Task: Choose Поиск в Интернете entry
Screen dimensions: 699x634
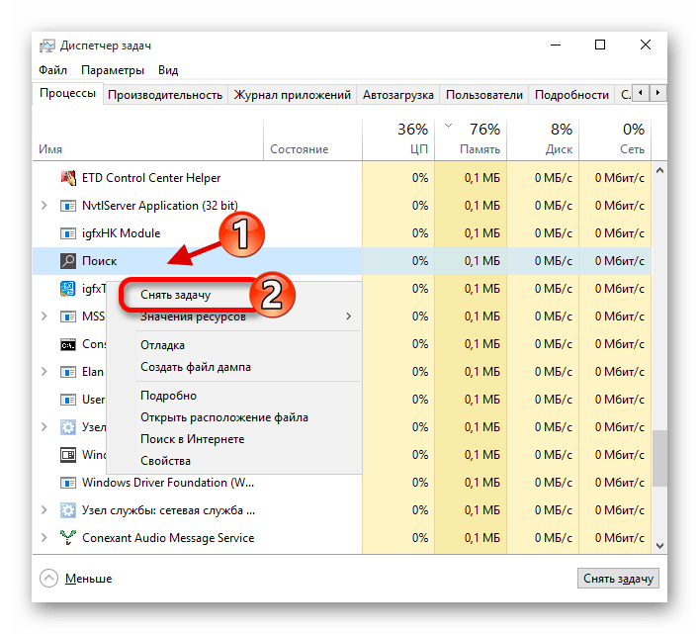Action: click(x=193, y=439)
